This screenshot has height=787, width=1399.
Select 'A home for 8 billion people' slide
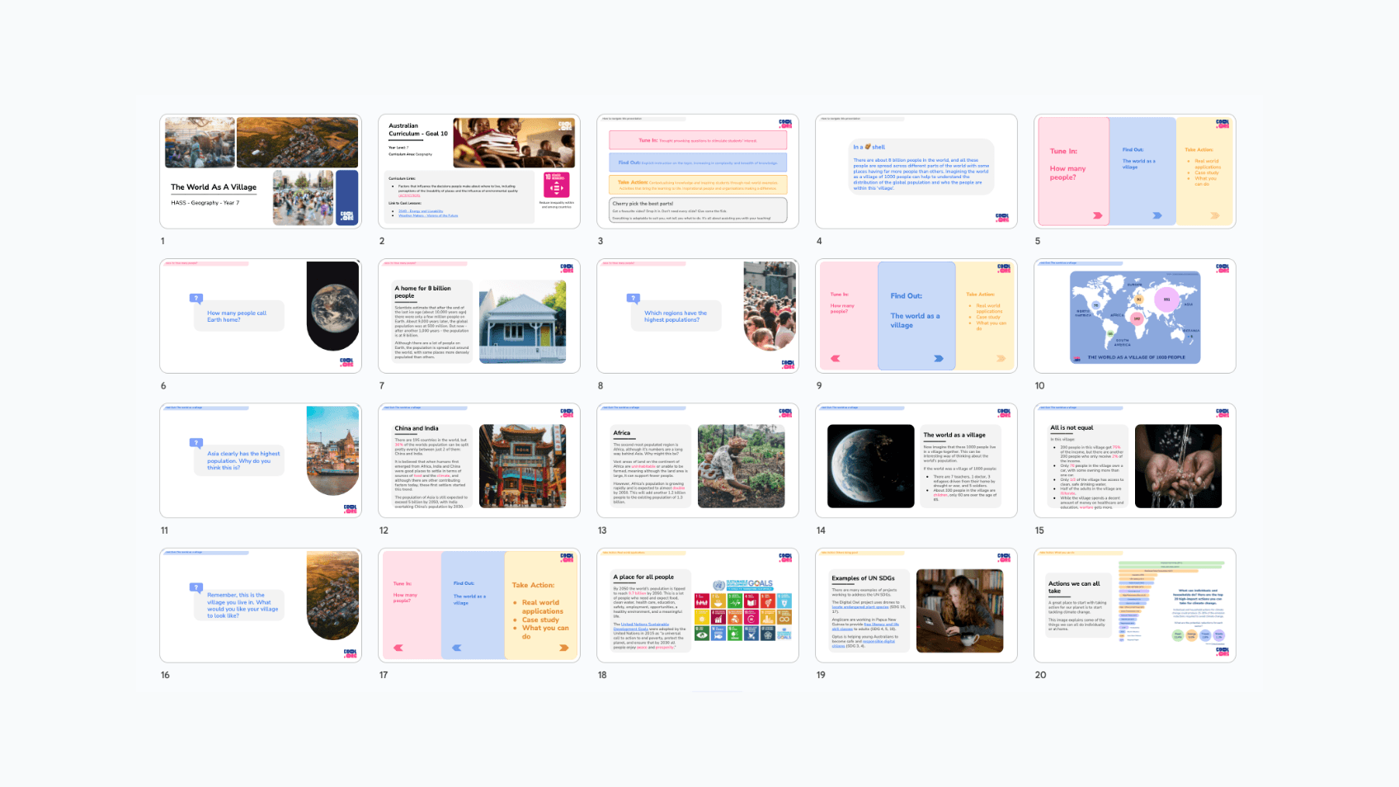pyautogui.click(x=478, y=316)
